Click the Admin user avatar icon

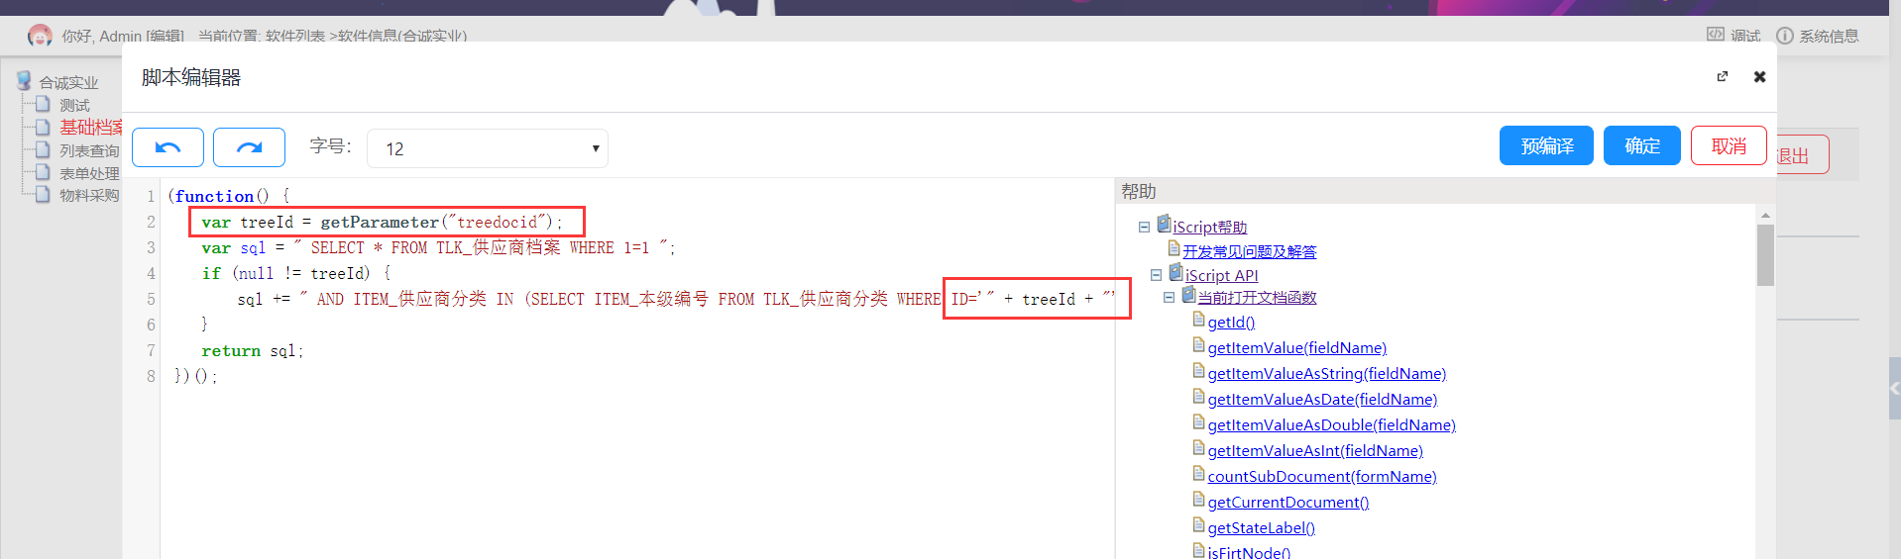click(x=40, y=36)
